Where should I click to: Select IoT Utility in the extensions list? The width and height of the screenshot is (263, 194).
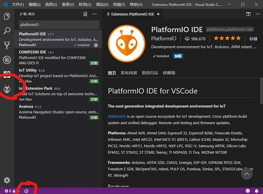[x=58, y=75]
